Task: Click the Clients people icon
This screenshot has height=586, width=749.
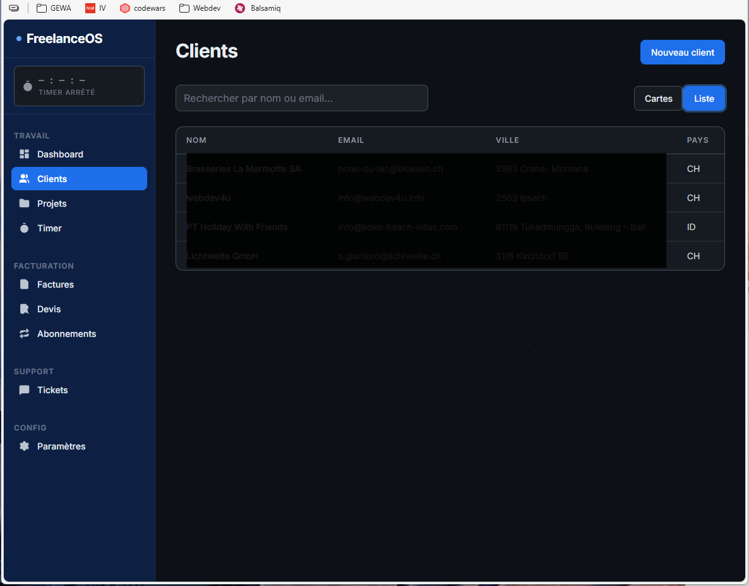Action: point(25,179)
